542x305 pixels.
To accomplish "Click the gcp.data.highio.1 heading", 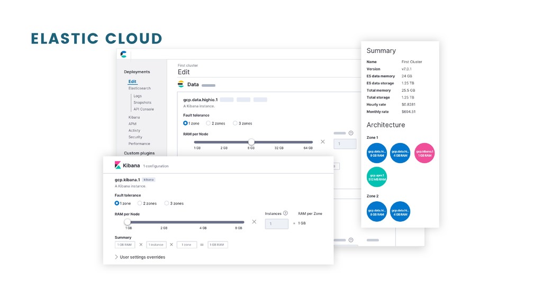I will click(201, 100).
